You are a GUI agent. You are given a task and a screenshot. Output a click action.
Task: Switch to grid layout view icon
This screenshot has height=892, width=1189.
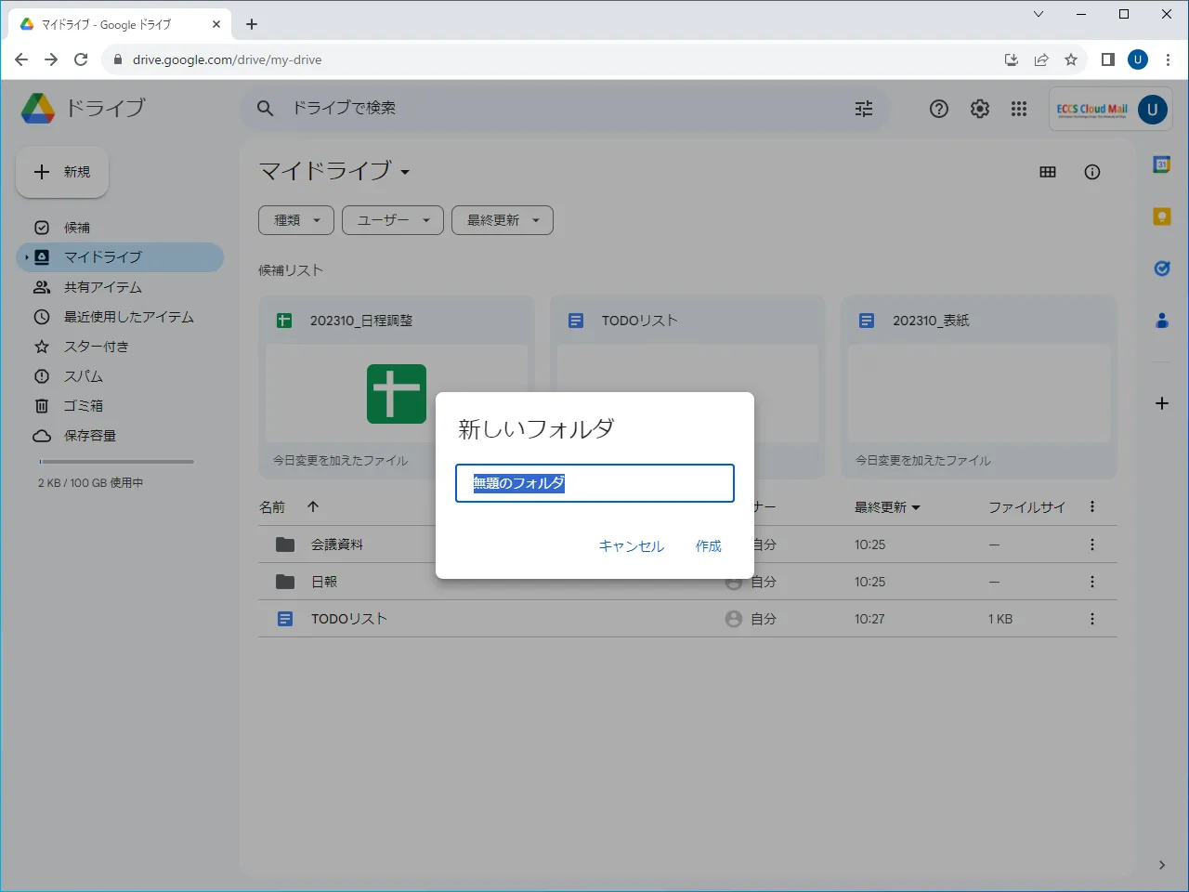pos(1048,172)
